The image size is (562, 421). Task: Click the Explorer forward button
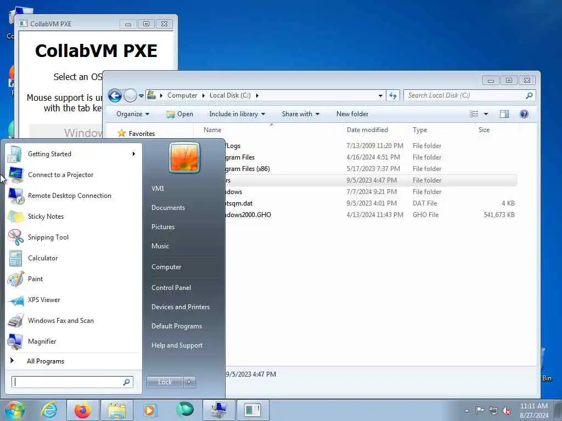click(130, 95)
